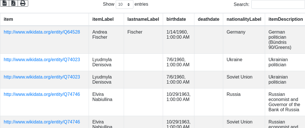Export the table as PDF
The image size is (305, 128).
tap(13, 3)
